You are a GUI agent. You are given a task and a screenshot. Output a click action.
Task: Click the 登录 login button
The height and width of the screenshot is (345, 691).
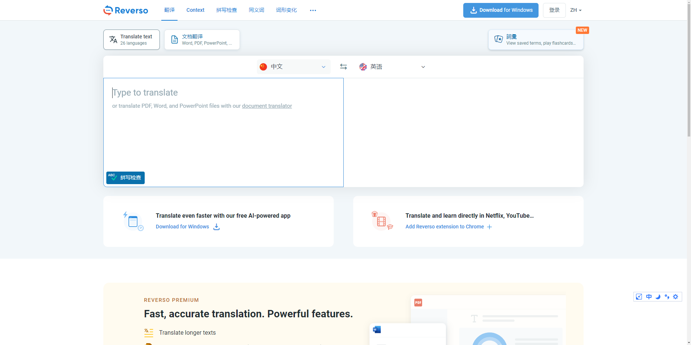click(x=554, y=10)
